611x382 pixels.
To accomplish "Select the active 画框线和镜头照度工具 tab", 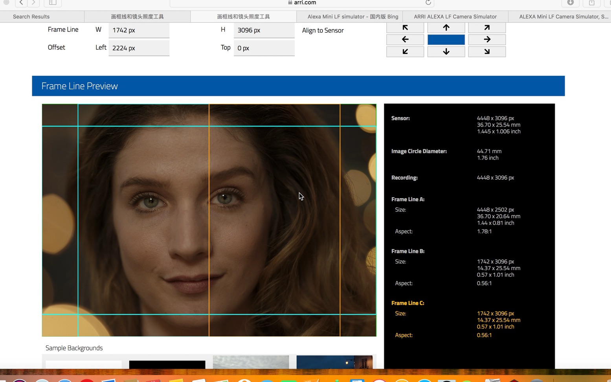I will point(243,17).
